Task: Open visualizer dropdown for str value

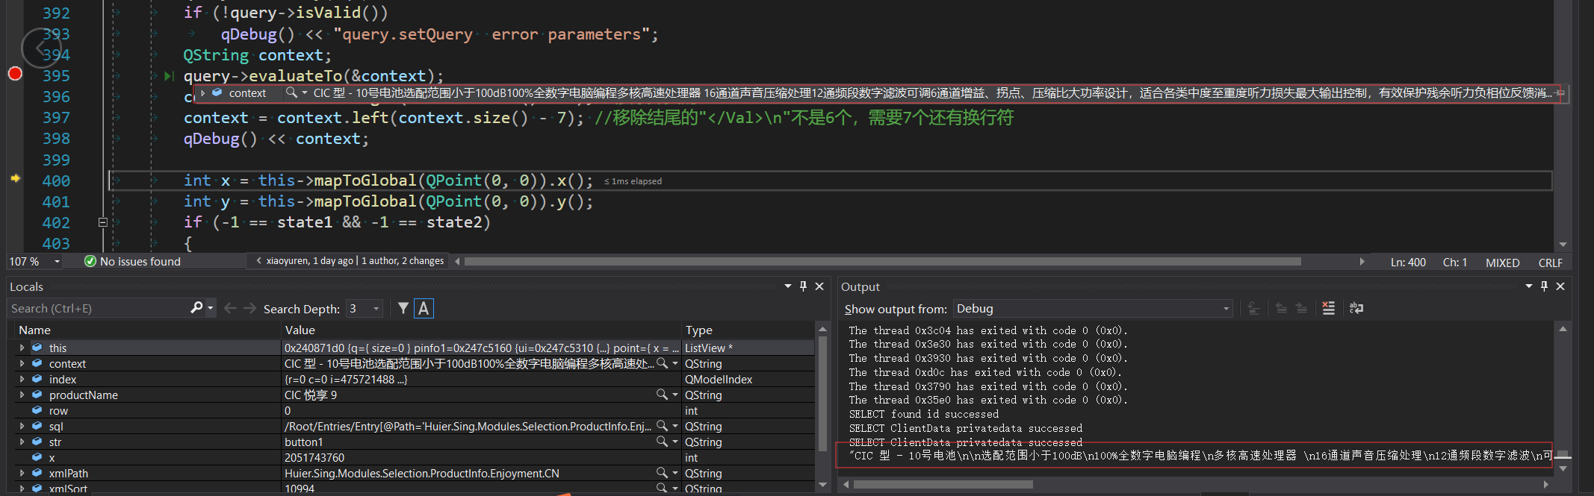Action: tap(675, 442)
